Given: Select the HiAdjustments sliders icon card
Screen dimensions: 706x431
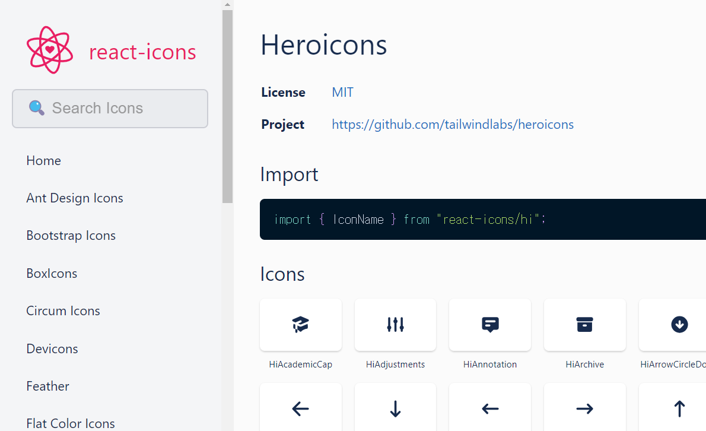Looking at the screenshot, I should click(395, 325).
